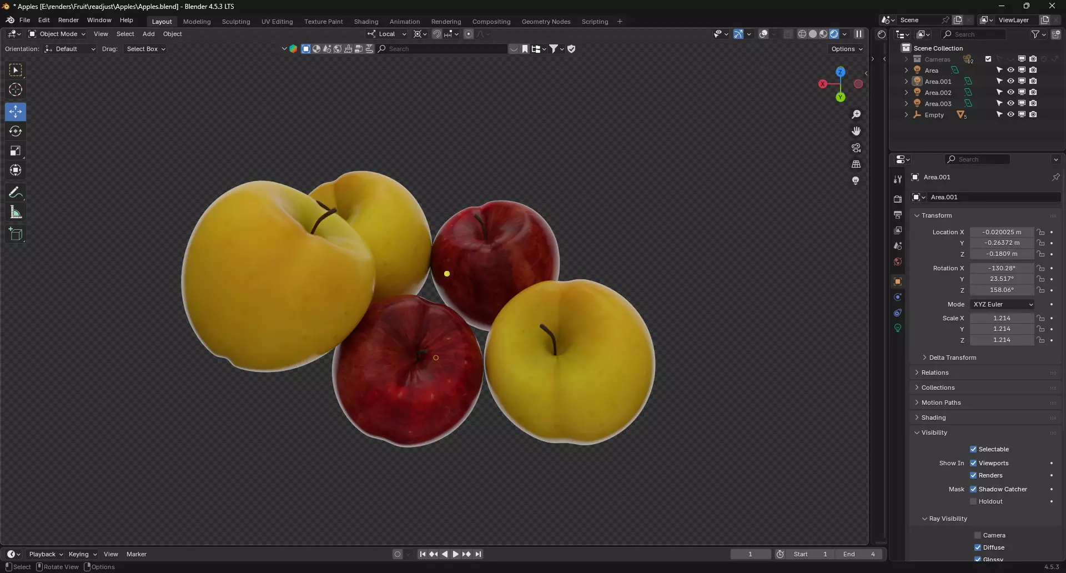
Task: Open the Drag Select Box dropdown
Action: [x=145, y=49]
